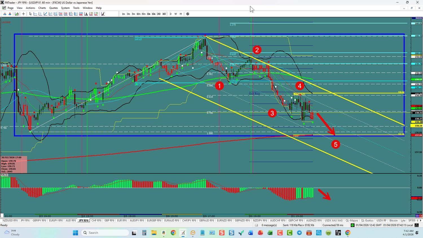Select the arrow pointer tool
423x238 pixels.
click(30, 14)
